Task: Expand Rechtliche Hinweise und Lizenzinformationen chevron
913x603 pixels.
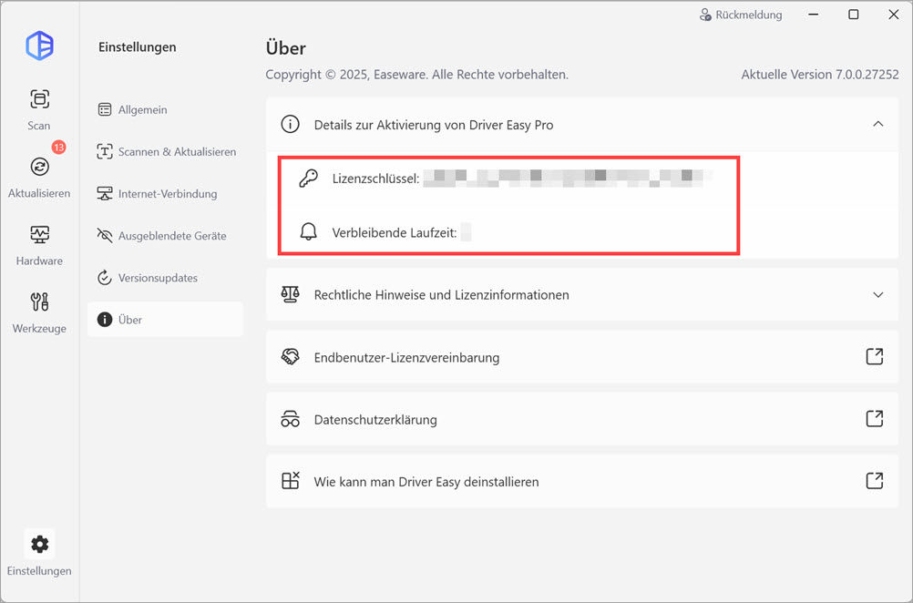Action: [878, 294]
